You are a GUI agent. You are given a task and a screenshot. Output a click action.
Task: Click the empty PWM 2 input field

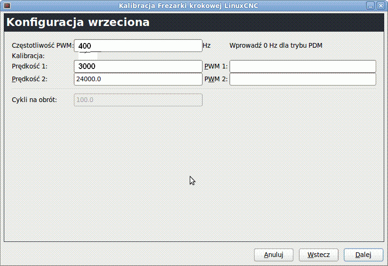303,79
